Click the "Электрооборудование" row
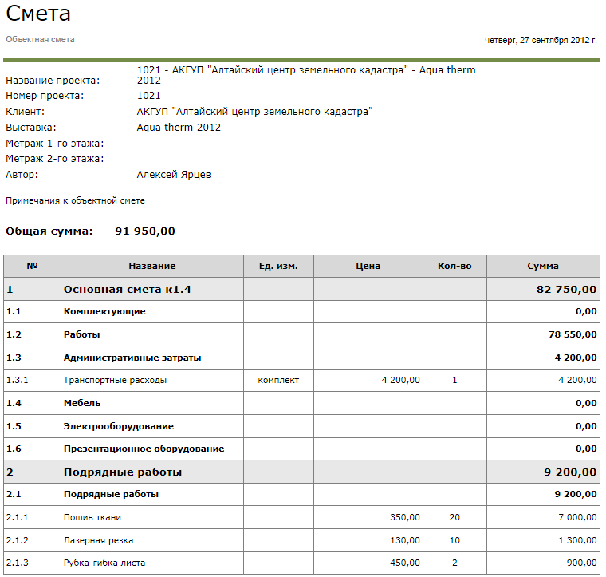Image resolution: width=606 pixels, height=577 pixels. pyautogui.click(x=118, y=426)
